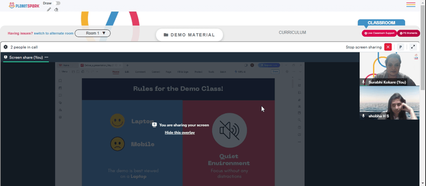The width and height of the screenshot is (426, 186).
Task: Toggle Surabhi Kokare's microphone icon
Action: point(363,82)
